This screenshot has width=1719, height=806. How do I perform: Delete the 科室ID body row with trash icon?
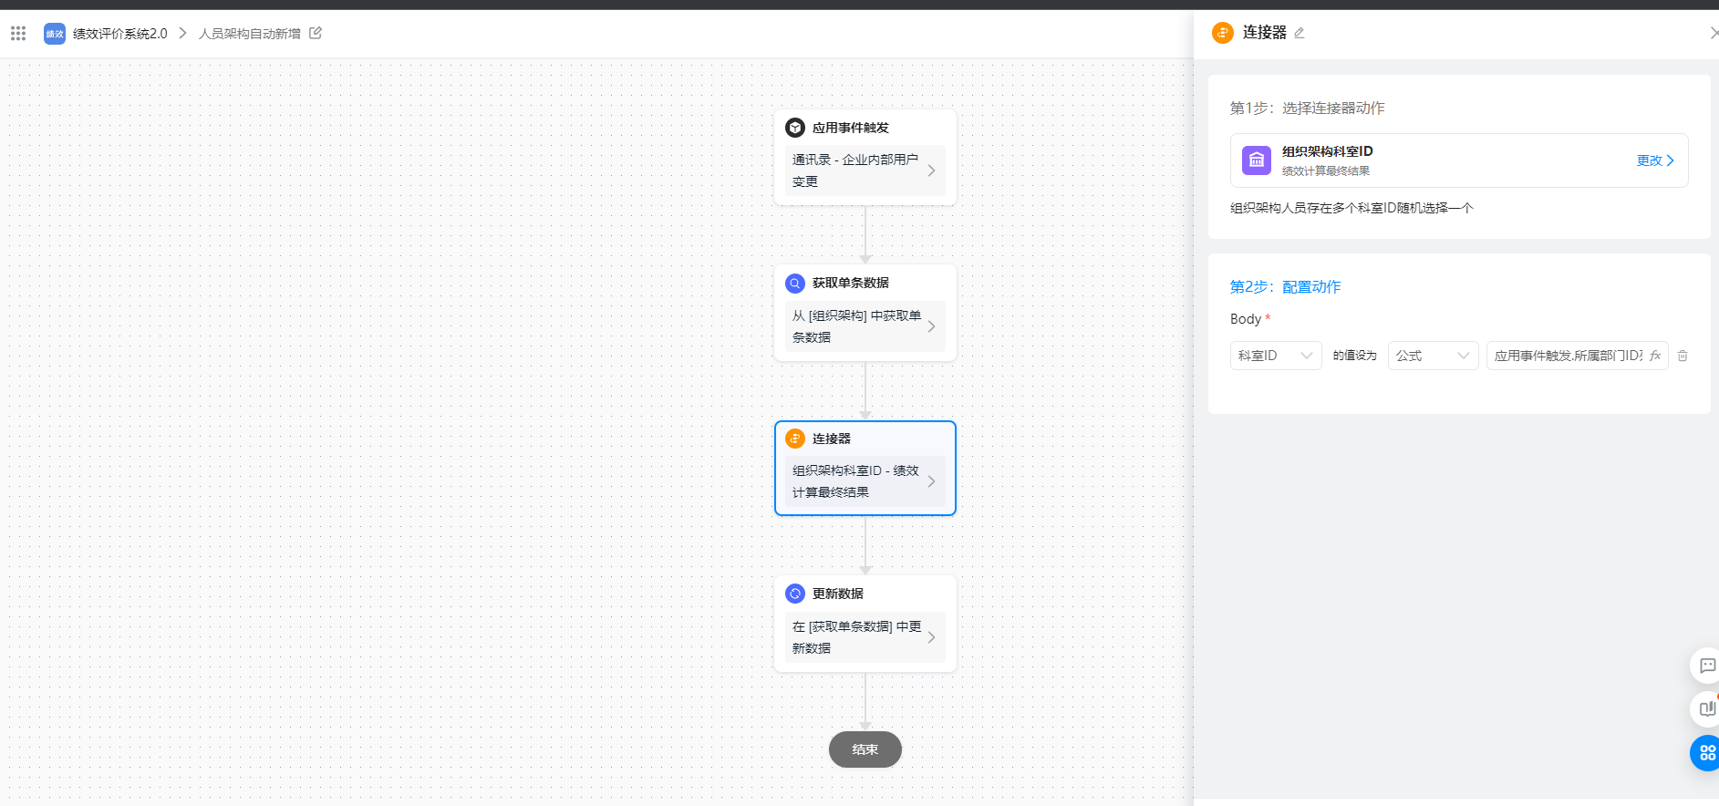point(1683,356)
